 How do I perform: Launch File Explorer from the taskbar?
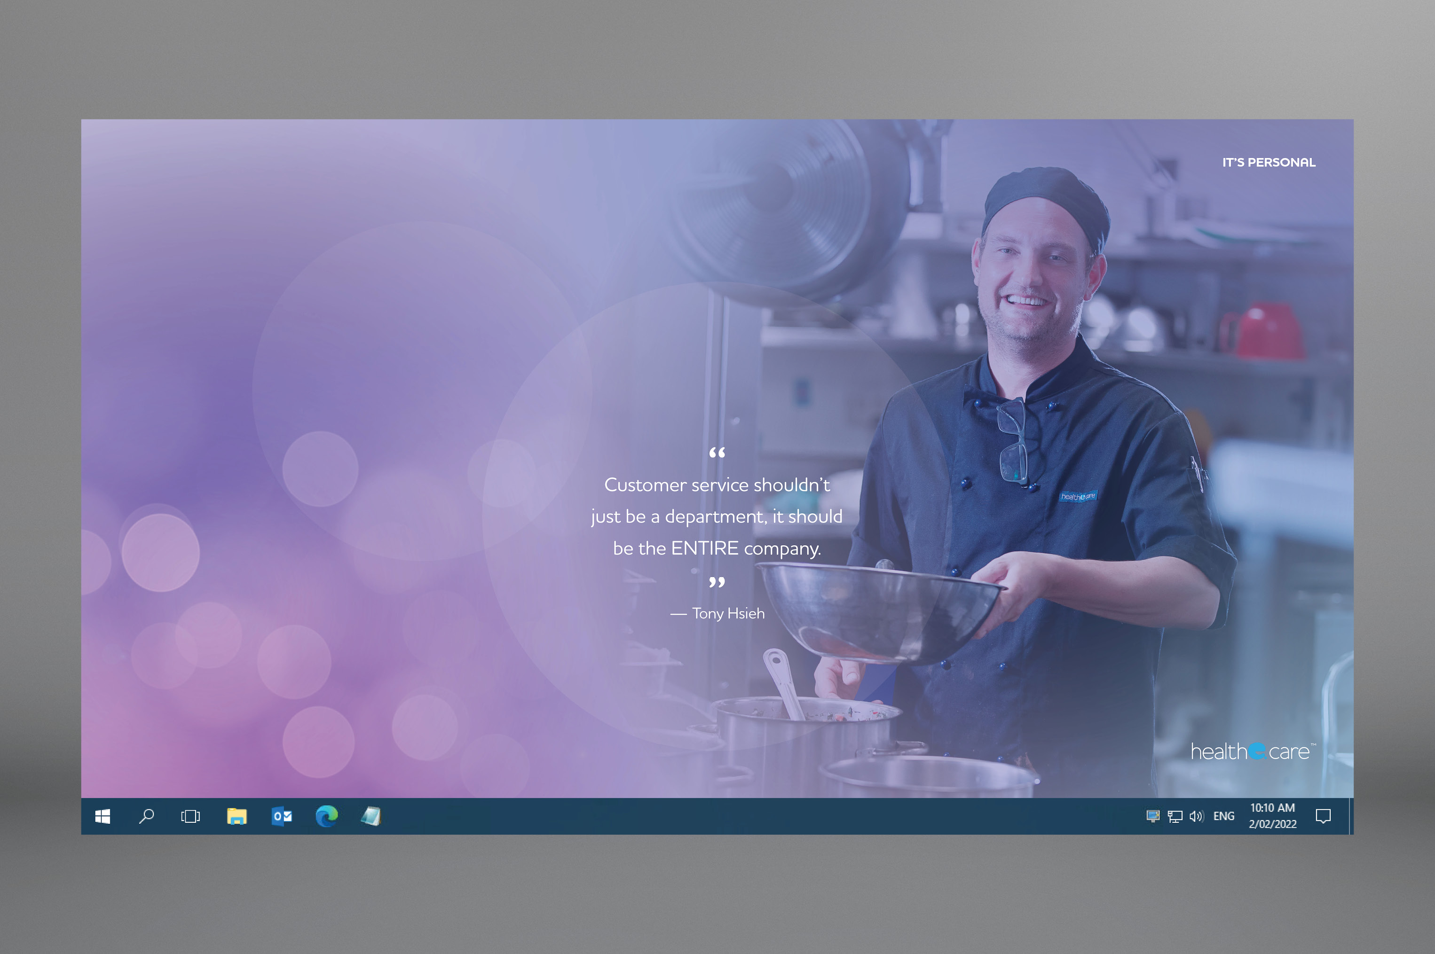(x=237, y=816)
